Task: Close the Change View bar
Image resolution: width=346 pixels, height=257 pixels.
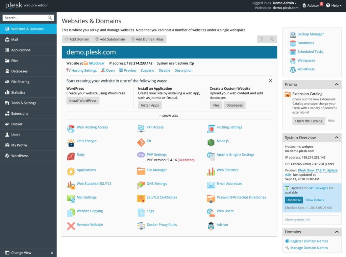Action: tap(52, 253)
